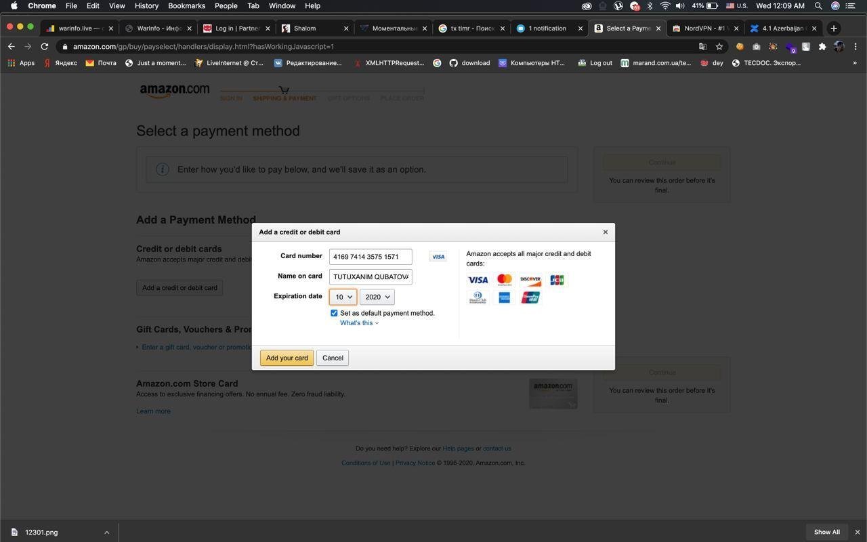The width and height of the screenshot is (867, 542).
Task: Cancel adding the card
Action: (x=333, y=358)
